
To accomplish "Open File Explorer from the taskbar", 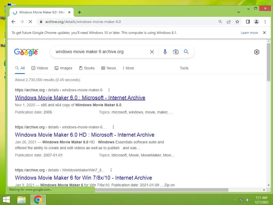I will coord(22,200).
